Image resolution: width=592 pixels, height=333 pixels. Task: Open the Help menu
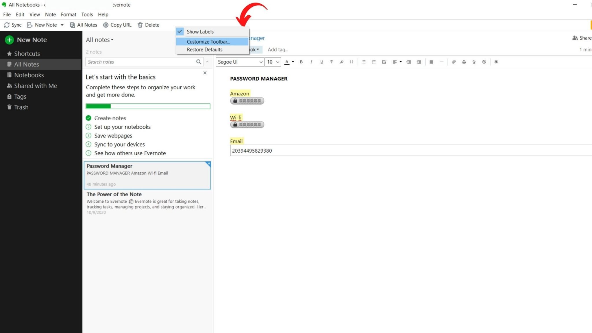(103, 14)
